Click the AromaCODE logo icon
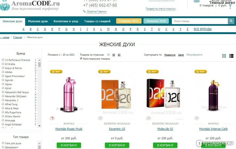The image size is (236, 149). tap(5, 6)
